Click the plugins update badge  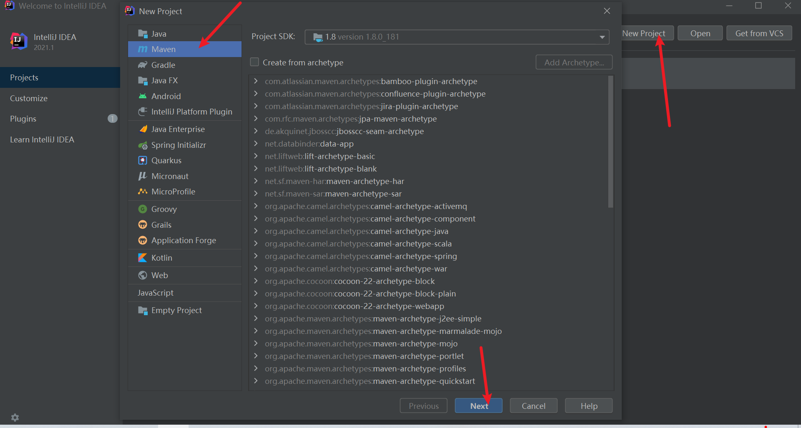(x=112, y=119)
